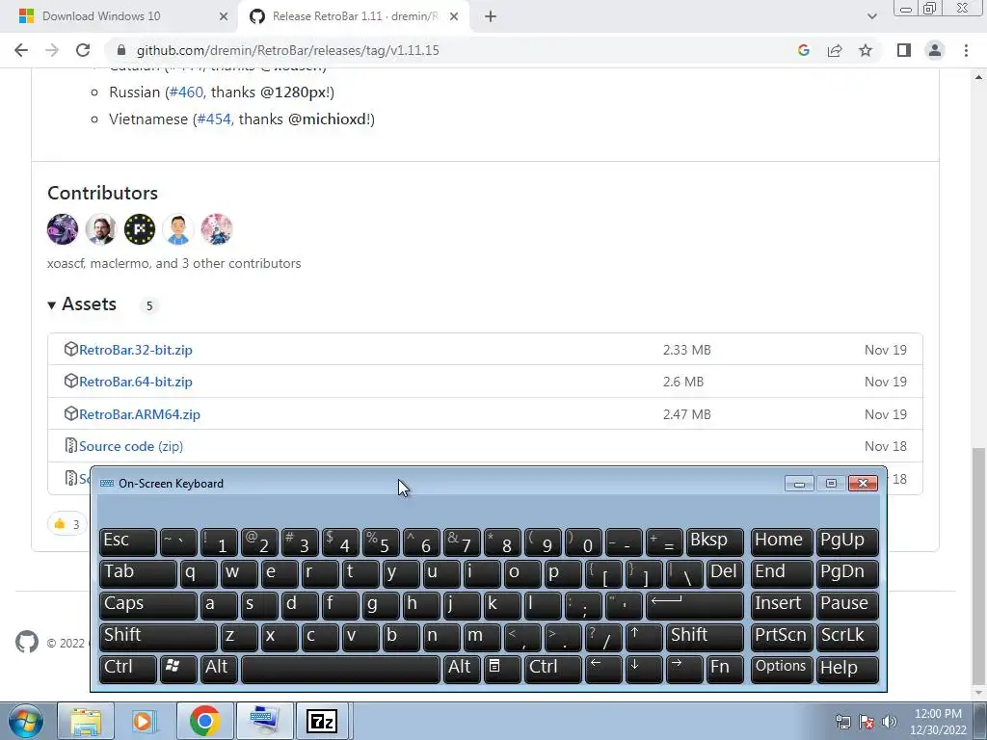Open the 7-Zip taskbar icon
Screen dimensions: 987x740
[322, 721]
